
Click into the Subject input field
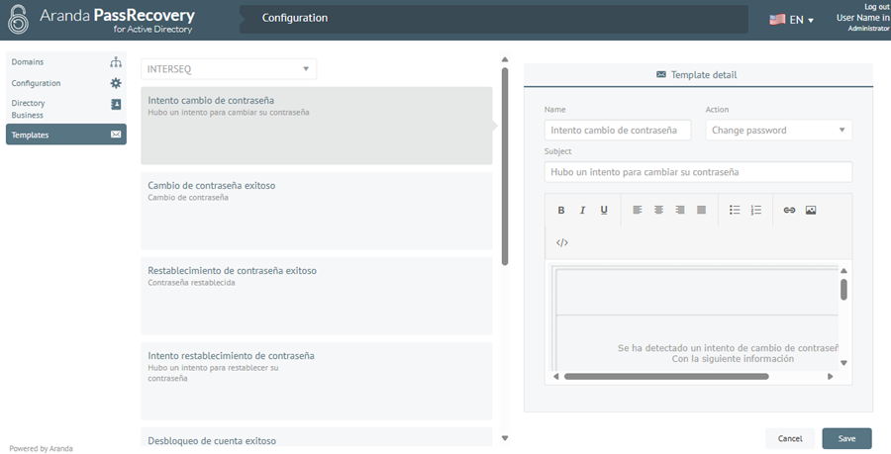click(x=698, y=172)
